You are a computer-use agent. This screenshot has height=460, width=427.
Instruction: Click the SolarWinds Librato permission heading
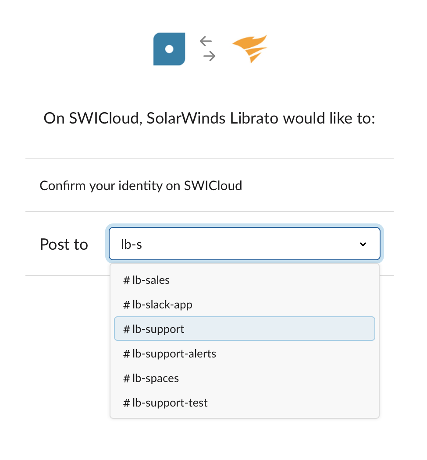click(210, 118)
